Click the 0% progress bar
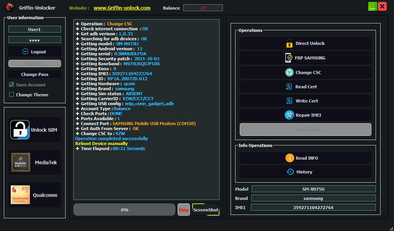Viewport: 394px width, 231px height. (x=124, y=210)
